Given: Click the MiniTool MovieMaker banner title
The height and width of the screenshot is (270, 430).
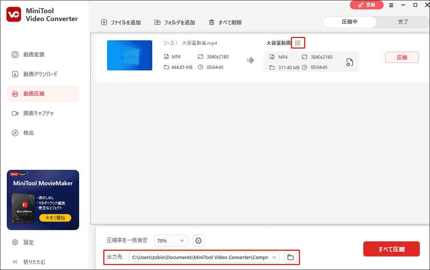Looking at the screenshot, I should point(43,183).
